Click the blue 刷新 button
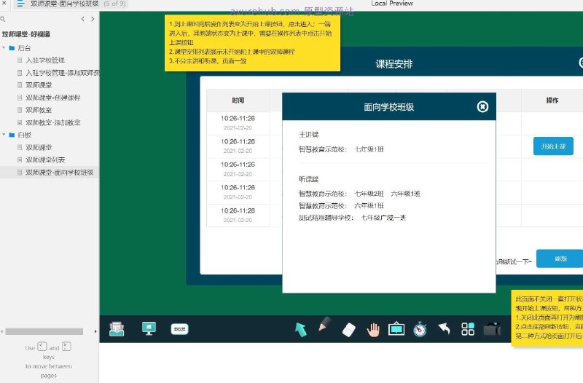 pos(560,258)
